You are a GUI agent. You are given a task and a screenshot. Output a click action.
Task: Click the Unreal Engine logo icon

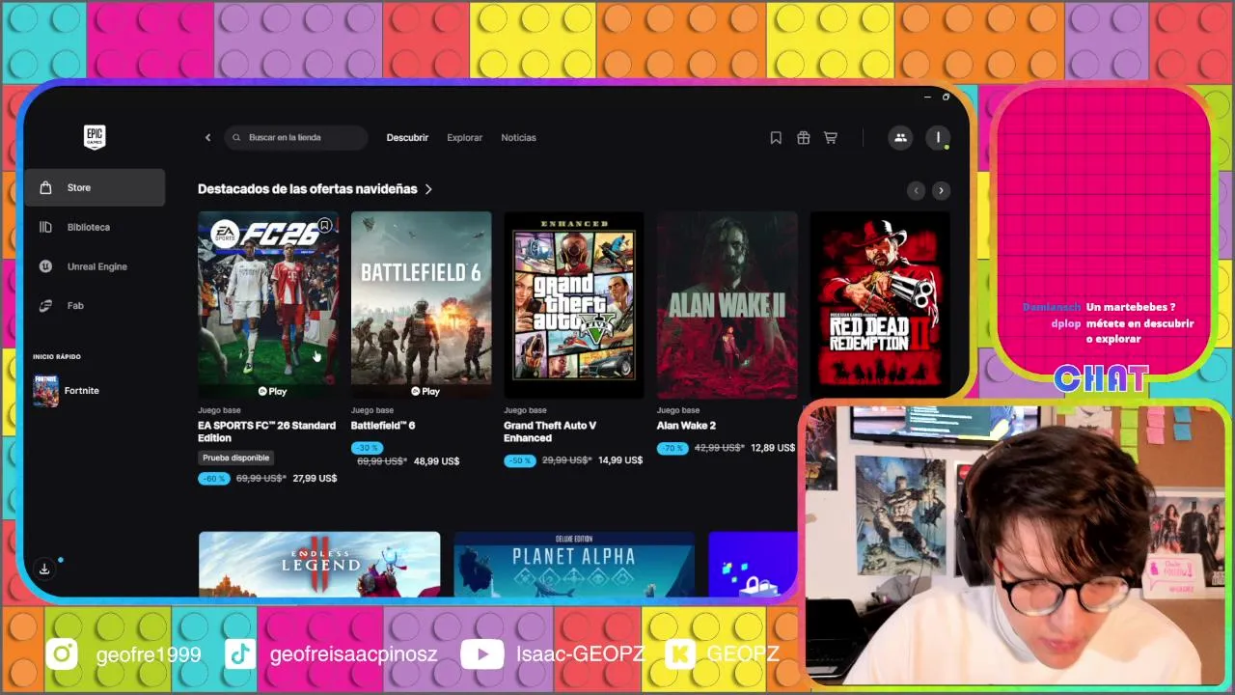pos(45,266)
